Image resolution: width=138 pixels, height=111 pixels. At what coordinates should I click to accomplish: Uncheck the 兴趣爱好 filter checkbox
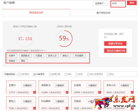point(34,74)
